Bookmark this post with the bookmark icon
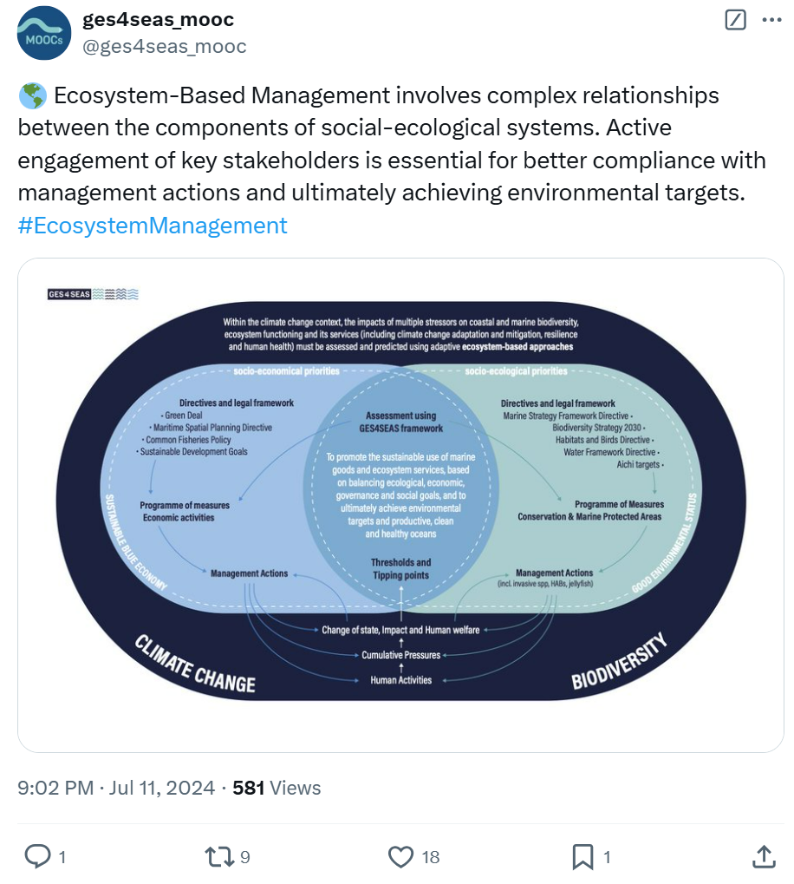 point(582,857)
